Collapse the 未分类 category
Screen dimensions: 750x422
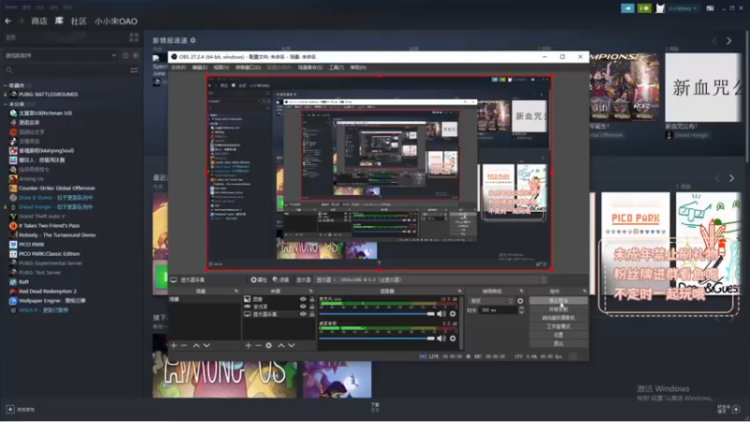[x=6, y=104]
